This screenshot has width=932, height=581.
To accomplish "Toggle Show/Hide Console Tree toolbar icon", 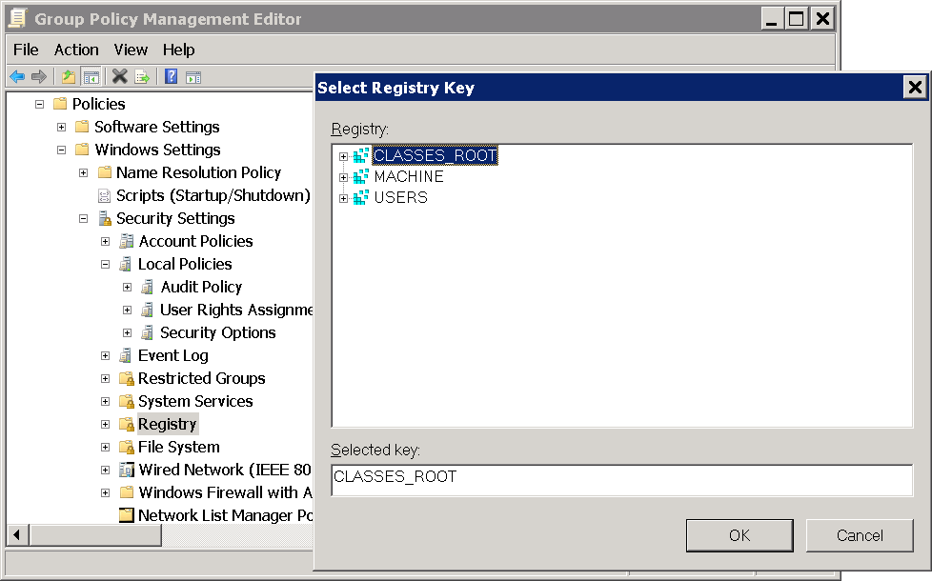I will (91, 77).
